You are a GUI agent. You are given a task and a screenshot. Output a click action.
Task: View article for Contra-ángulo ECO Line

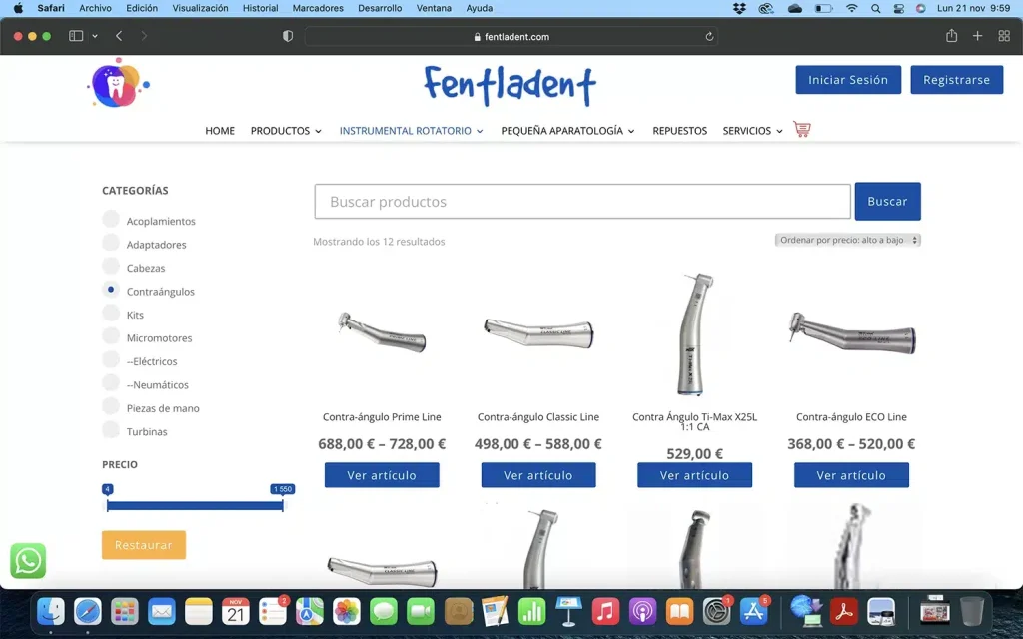851,475
